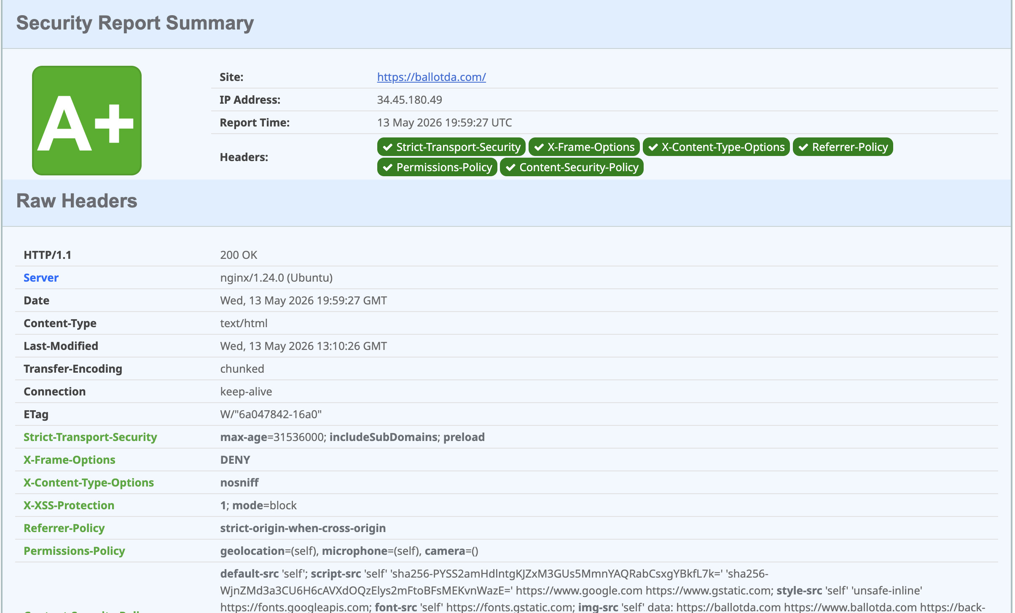Click the Last-Modified row label

tap(61, 346)
